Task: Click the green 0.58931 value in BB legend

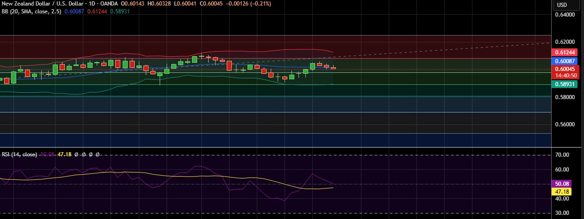Action: pos(119,11)
